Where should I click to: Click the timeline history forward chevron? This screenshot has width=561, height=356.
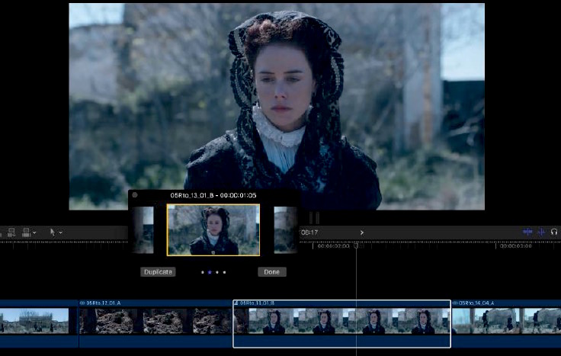(x=362, y=233)
